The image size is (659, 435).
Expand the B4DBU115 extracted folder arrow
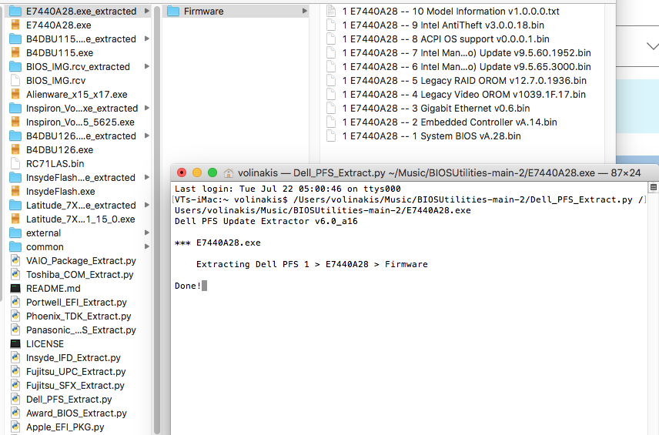tap(147, 38)
